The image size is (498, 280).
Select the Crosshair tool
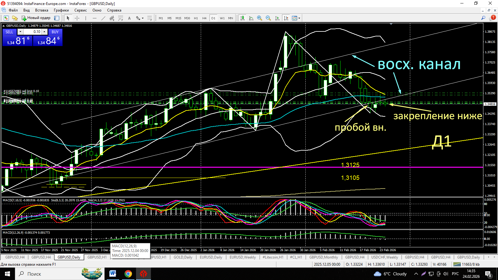click(77, 18)
